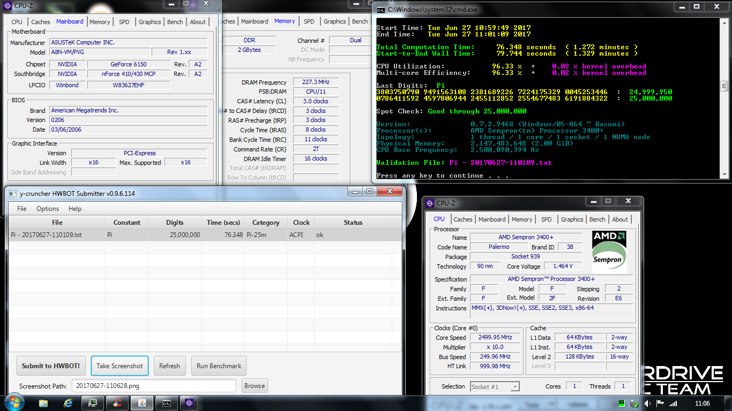Click the Windows Start orb
The image size is (732, 411).
click(14, 402)
